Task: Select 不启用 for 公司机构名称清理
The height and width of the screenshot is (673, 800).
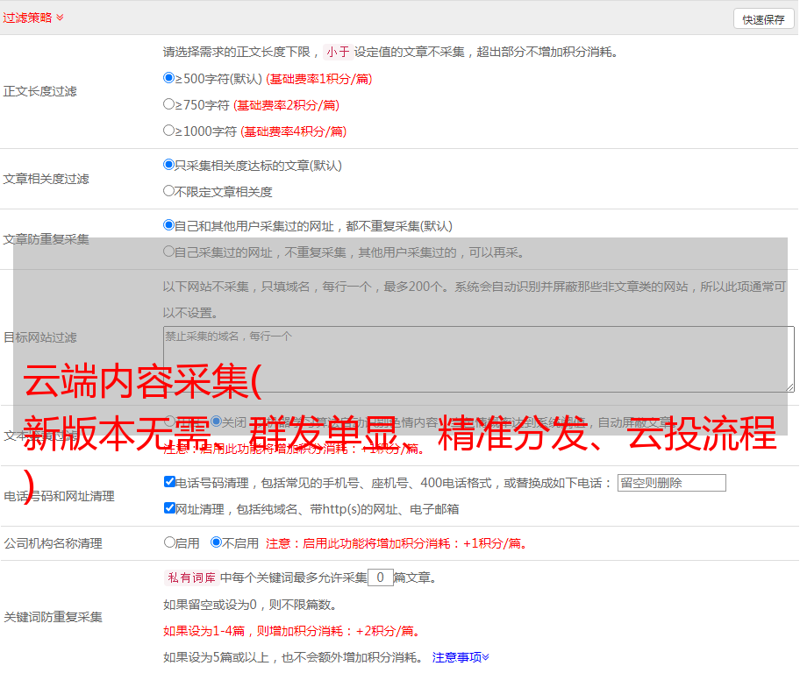Action: coord(216,542)
